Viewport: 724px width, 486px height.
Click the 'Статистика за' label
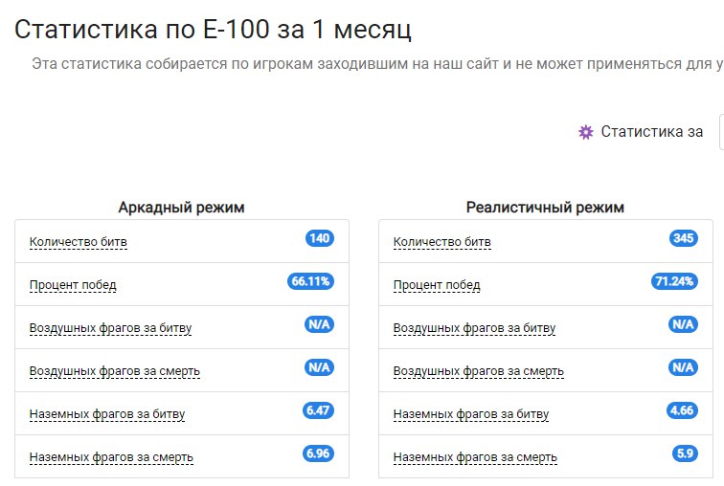pos(652,132)
